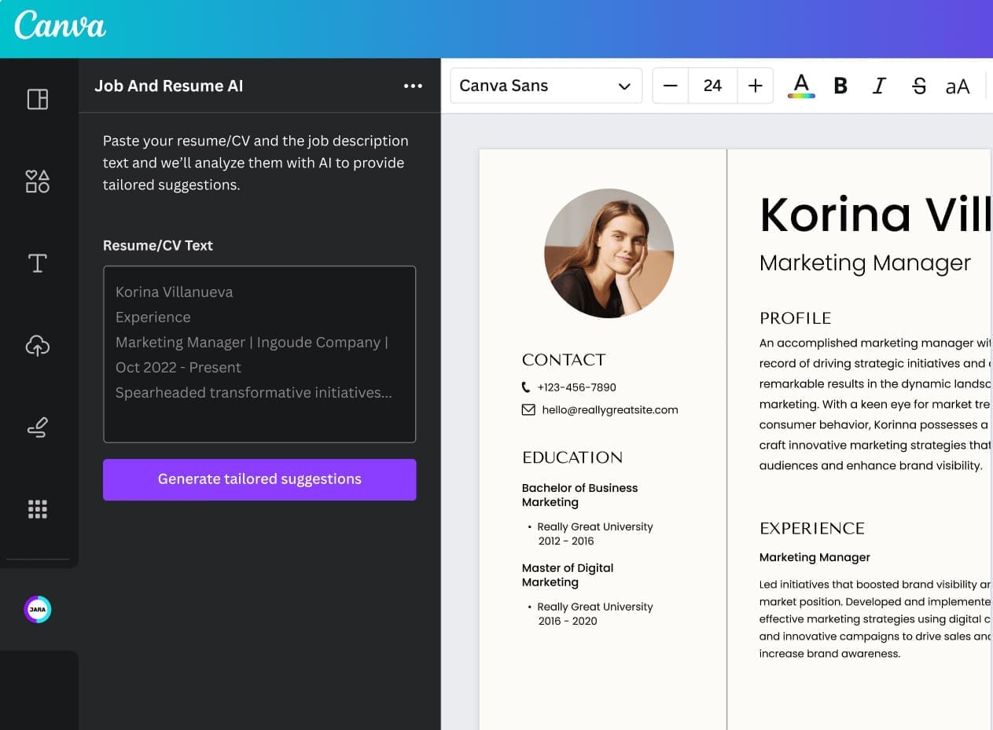Toggle text case with the aA control
Viewport: 993px width, 730px height.
(x=958, y=86)
